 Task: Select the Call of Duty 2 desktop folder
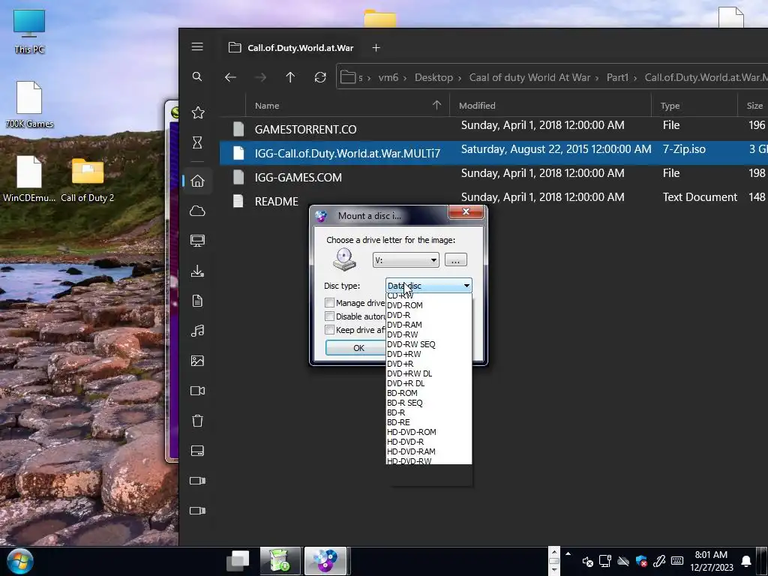pyautogui.click(x=88, y=180)
